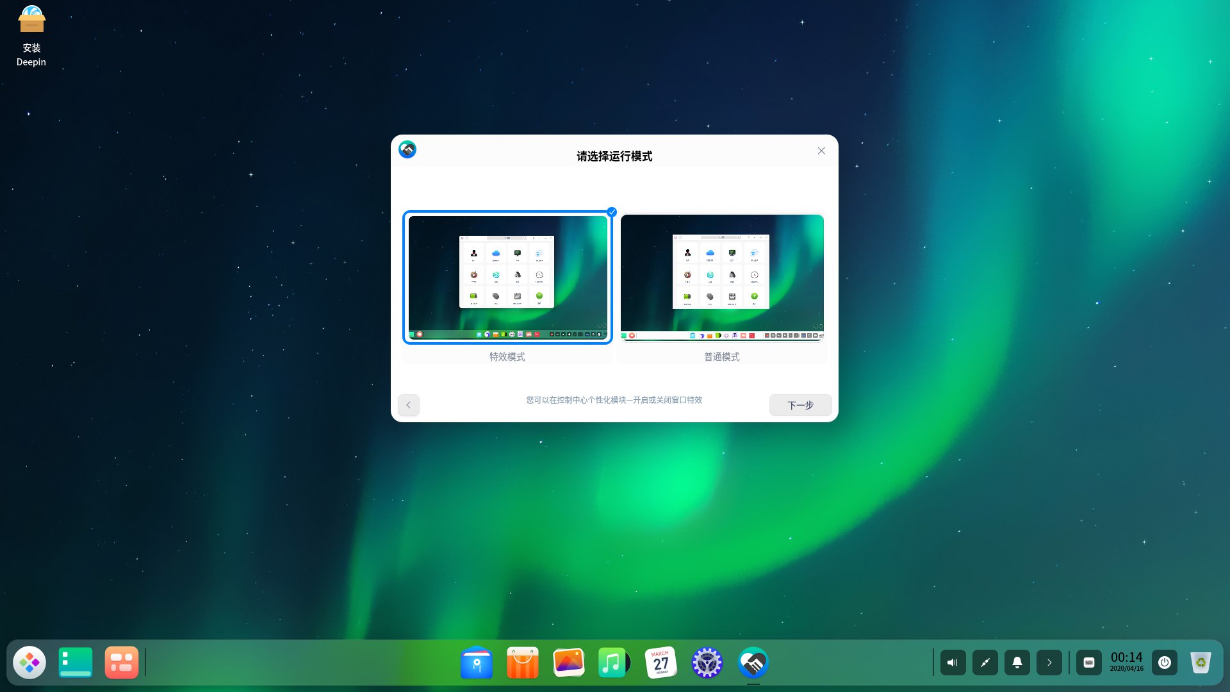Open the volume control in the tray
The width and height of the screenshot is (1230, 692).
(x=953, y=663)
